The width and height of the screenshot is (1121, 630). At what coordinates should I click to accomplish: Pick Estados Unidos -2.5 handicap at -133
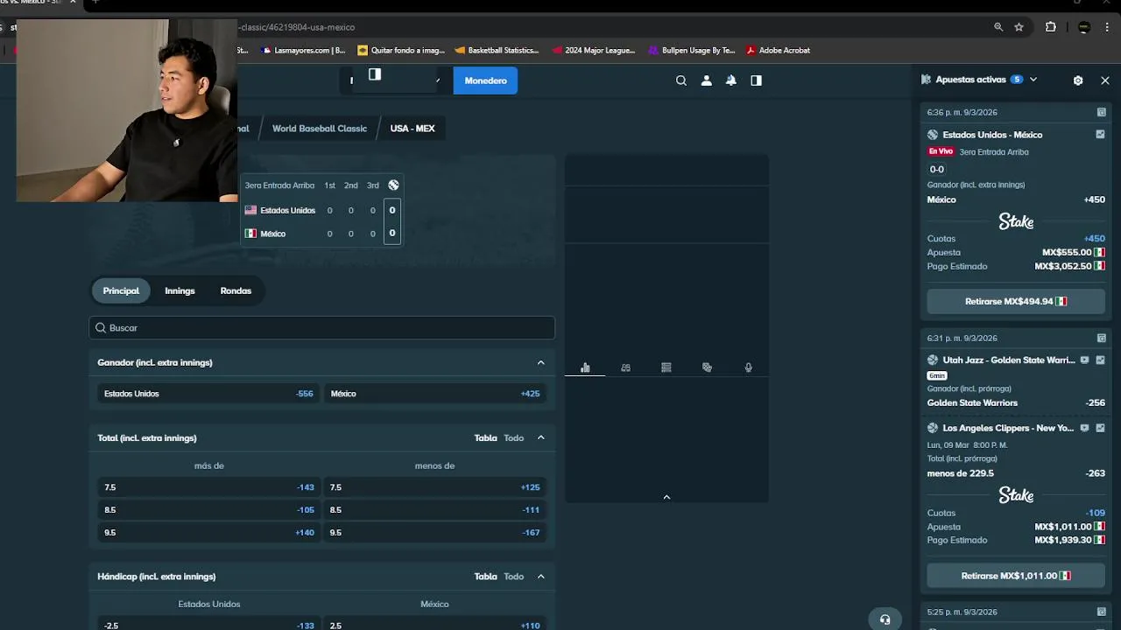208,625
